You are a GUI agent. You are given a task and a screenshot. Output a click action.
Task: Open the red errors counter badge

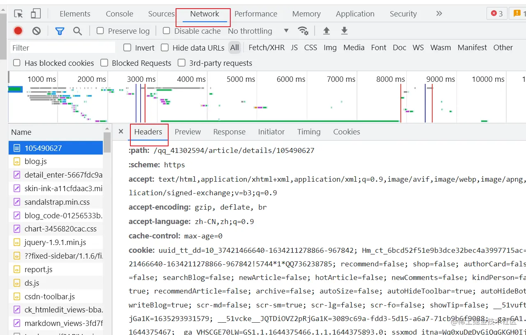click(x=497, y=14)
